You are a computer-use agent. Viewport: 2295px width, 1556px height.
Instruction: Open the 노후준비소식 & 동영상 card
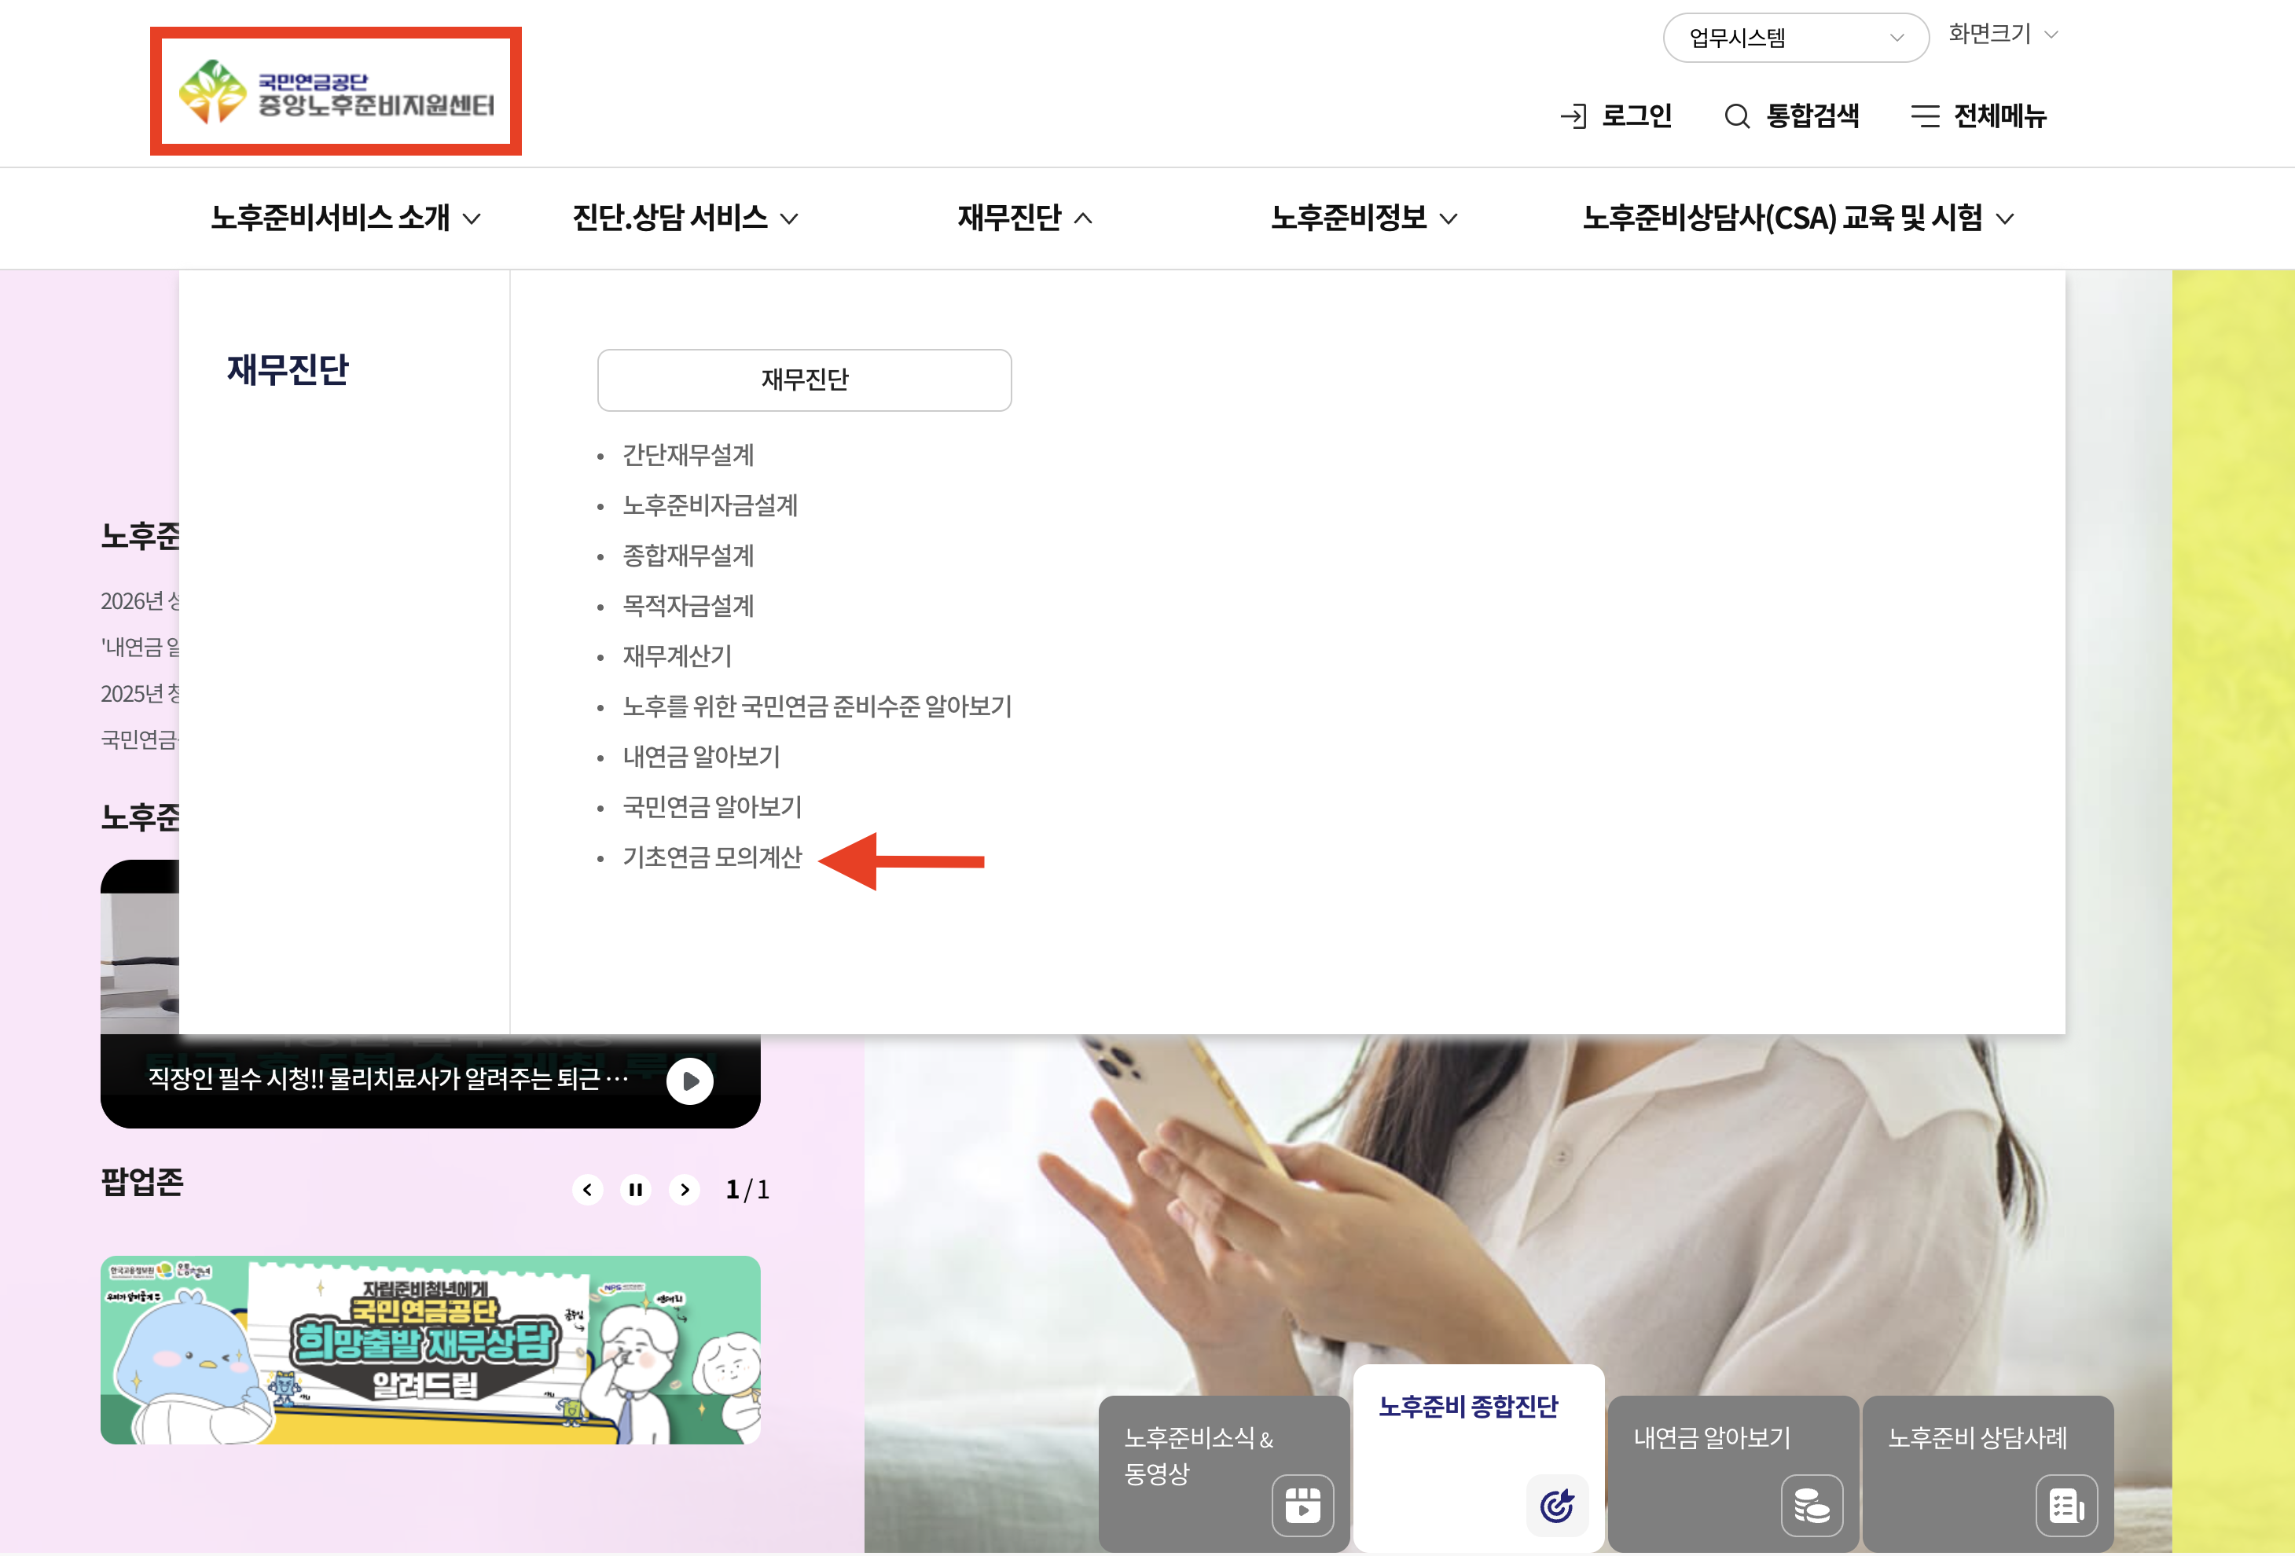[x=1224, y=1474]
